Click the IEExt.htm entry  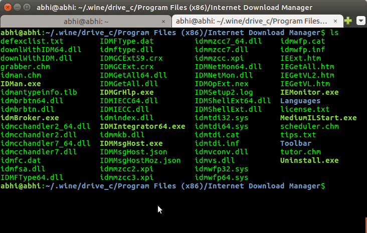pos(301,58)
